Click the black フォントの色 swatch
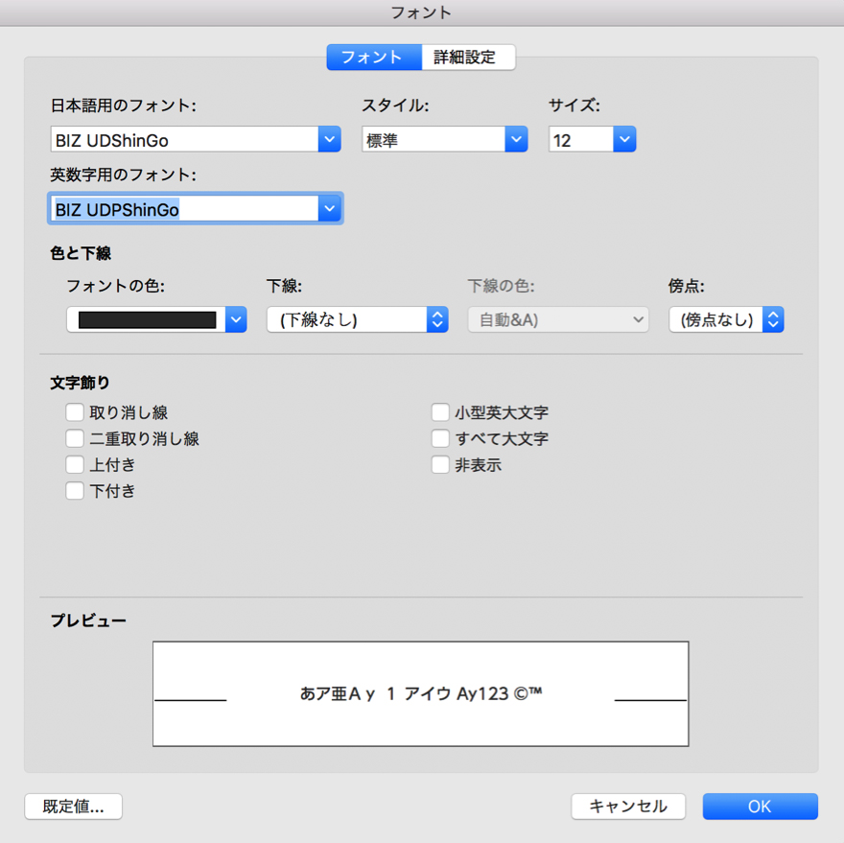This screenshot has height=843, width=844. click(x=147, y=319)
